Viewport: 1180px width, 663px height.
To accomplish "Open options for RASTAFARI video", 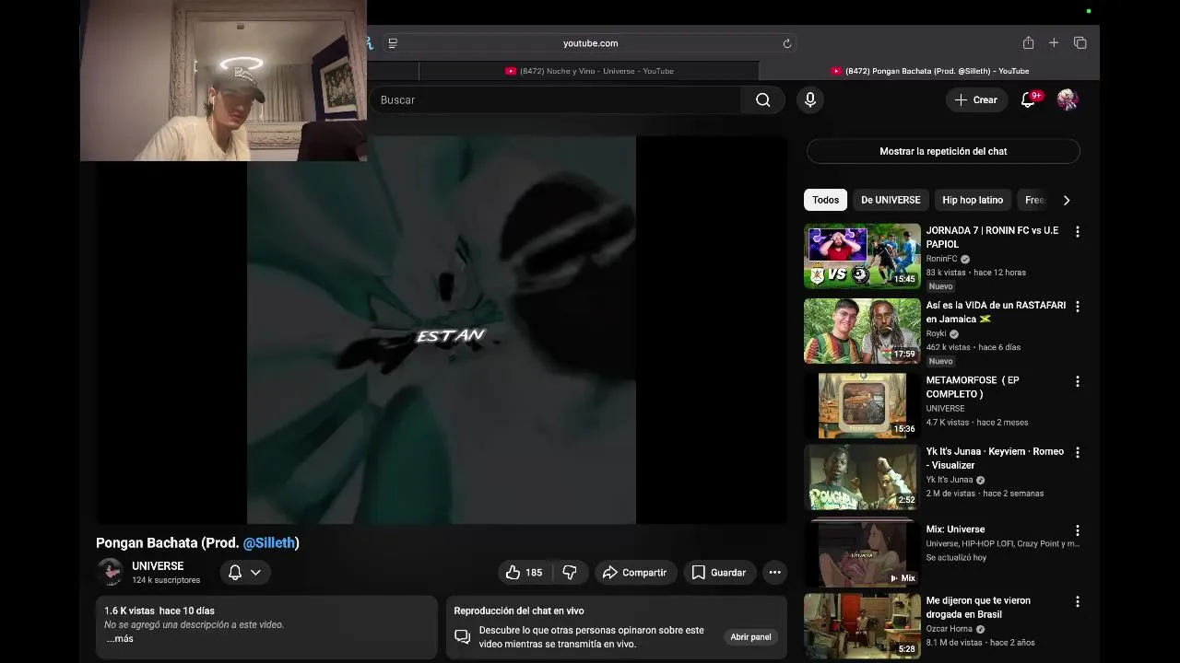I will tap(1077, 307).
